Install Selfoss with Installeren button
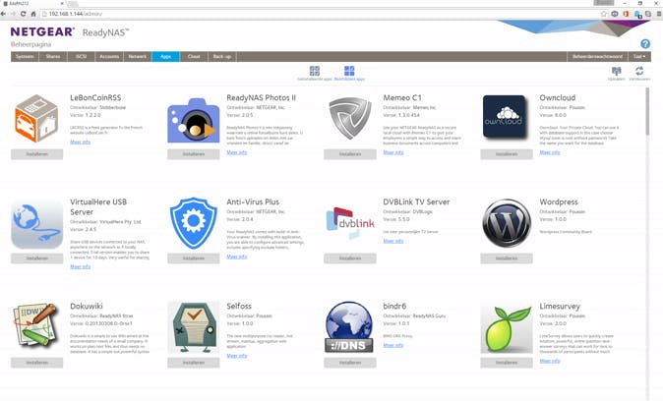The height and width of the screenshot is (401, 663). coord(194,363)
